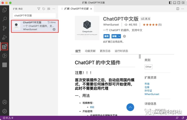Switch to the 运行时状态 tab

pyautogui.click(x=121, y=51)
